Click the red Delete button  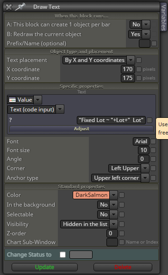pyautogui.click(x=123, y=267)
